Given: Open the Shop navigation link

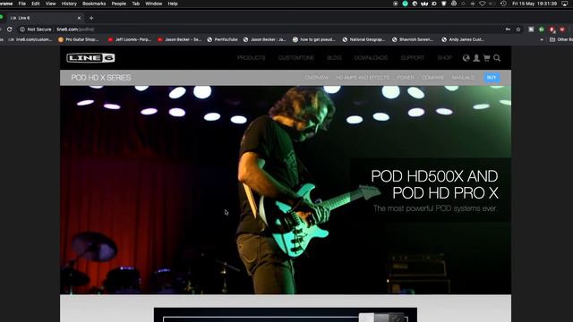Looking at the screenshot, I should tap(445, 57).
